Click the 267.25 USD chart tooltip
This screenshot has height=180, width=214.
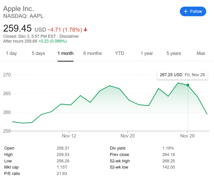pyautogui.click(x=180, y=75)
